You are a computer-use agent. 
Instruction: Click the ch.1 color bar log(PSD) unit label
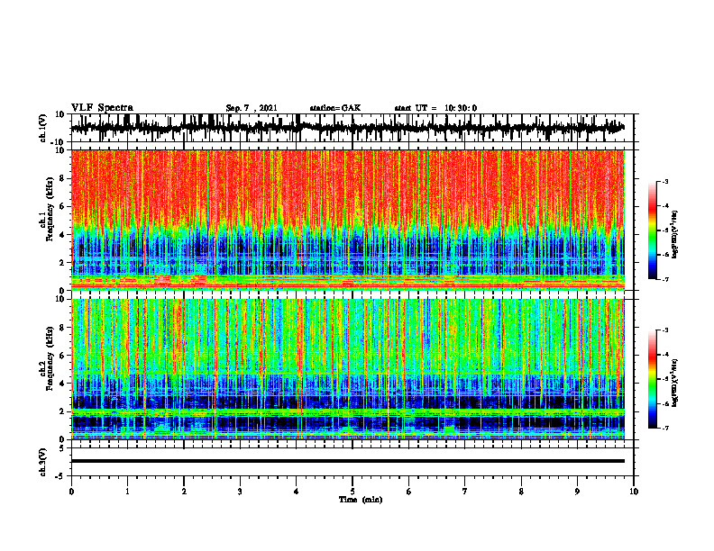coord(675,235)
